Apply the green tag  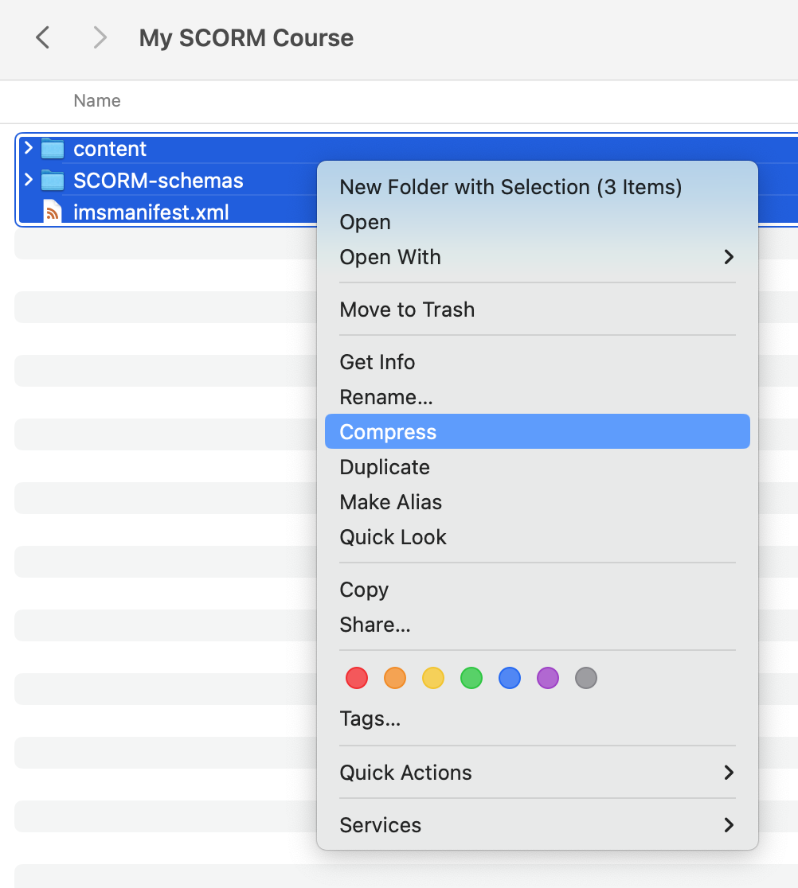(x=471, y=678)
